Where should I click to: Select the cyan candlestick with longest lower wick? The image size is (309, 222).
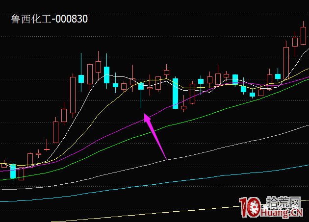tap(141, 94)
